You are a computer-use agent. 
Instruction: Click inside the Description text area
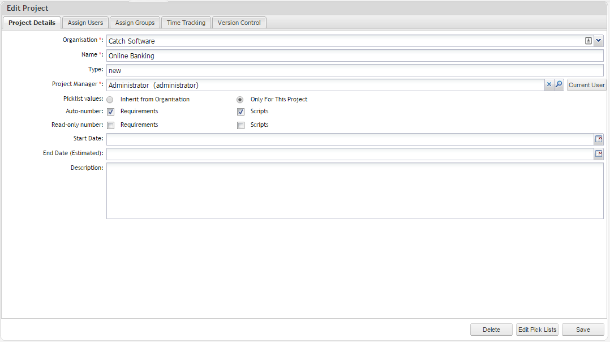pyautogui.click(x=355, y=191)
